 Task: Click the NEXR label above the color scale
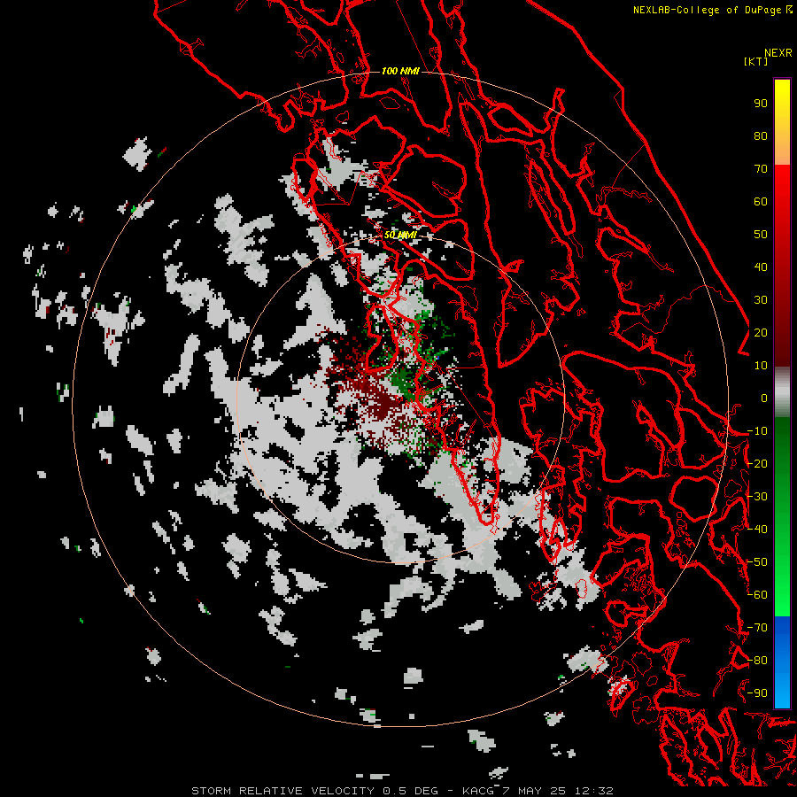point(778,53)
